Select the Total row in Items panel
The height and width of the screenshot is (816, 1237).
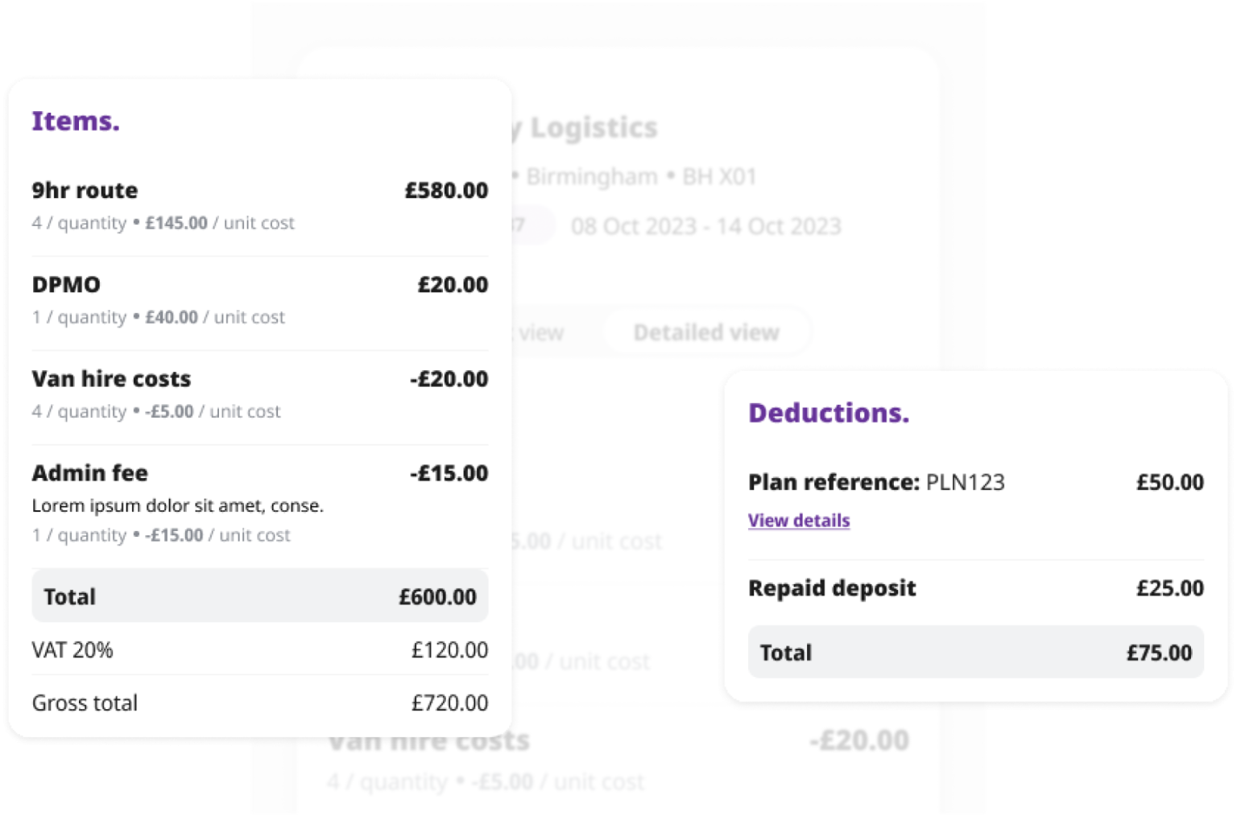[x=259, y=596]
